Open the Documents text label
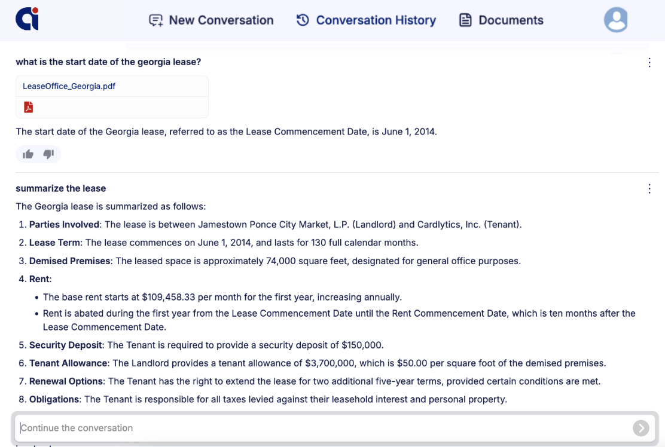Viewport: 665px width, 447px height. tap(511, 20)
